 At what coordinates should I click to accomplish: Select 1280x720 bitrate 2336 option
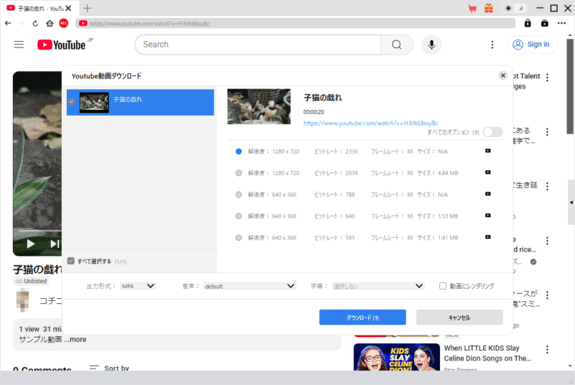coord(239,152)
